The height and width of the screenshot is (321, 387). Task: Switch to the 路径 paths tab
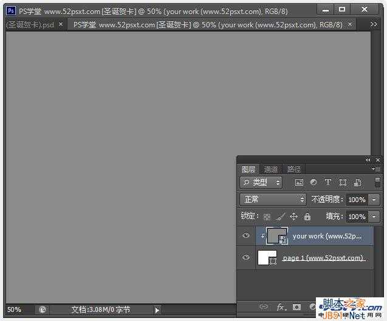click(294, 169)
